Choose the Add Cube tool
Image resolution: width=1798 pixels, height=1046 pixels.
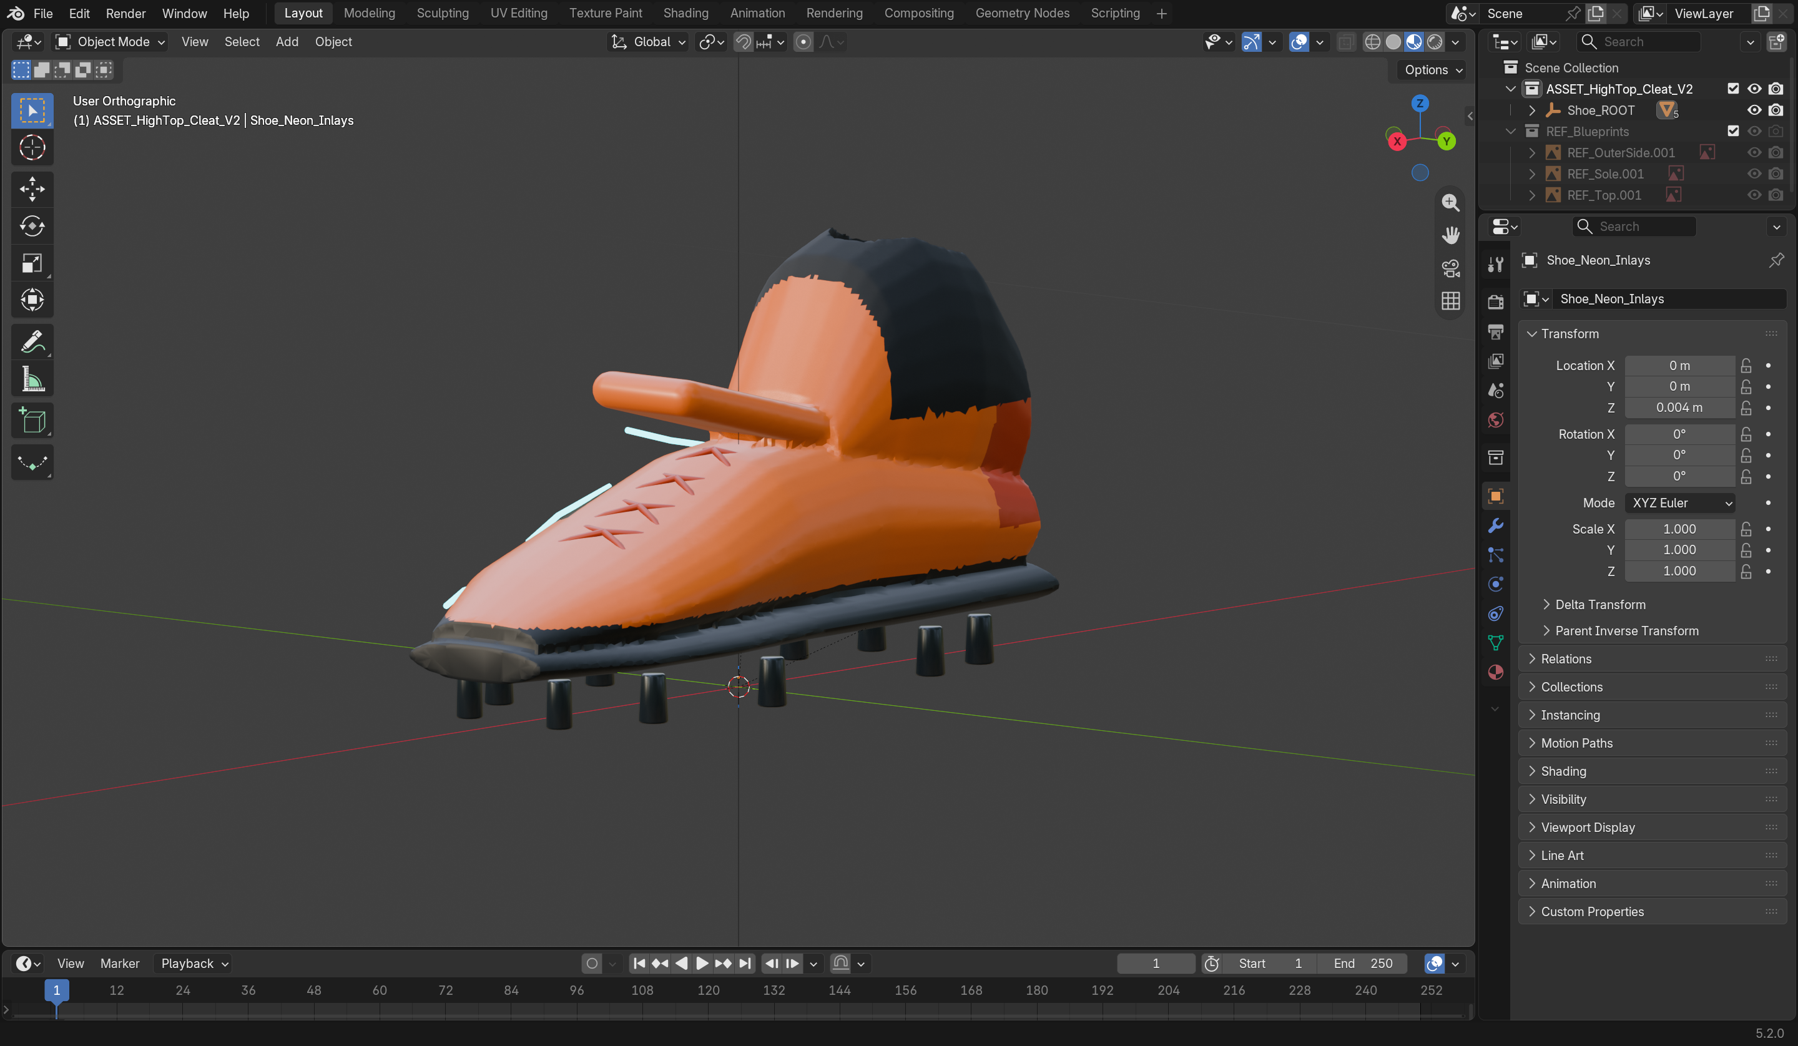(32, 421)
